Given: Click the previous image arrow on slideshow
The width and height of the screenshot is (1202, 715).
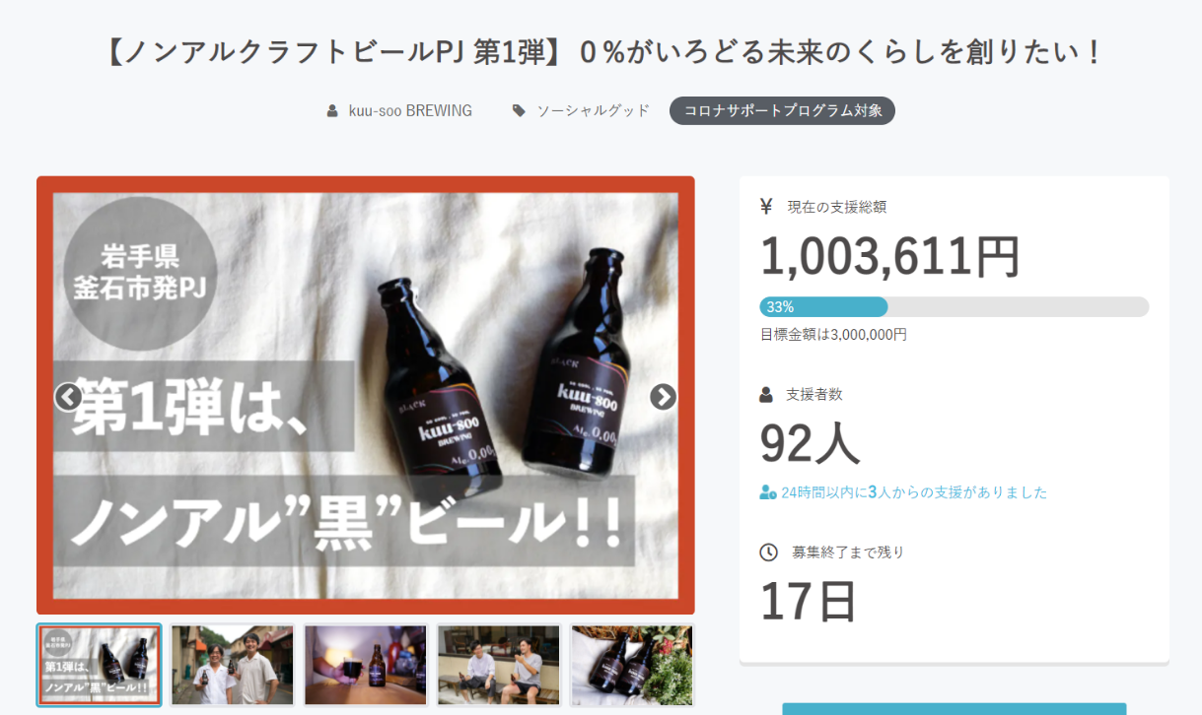Looking at the screenshot, I should tap(68, 397).
